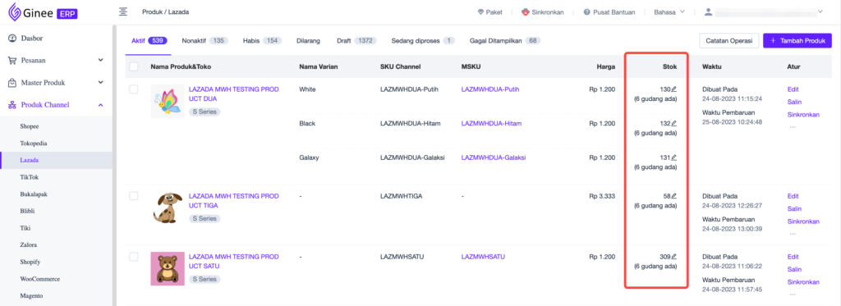
Task: Open MSKU link LAZMWHDUA-Galaksi
Action: point(494,158)
